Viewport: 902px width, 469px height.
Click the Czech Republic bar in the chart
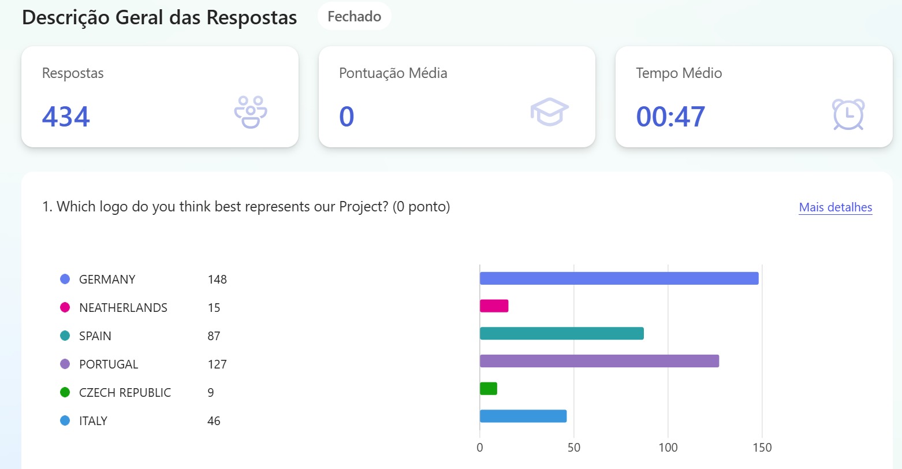pos(489,389)
